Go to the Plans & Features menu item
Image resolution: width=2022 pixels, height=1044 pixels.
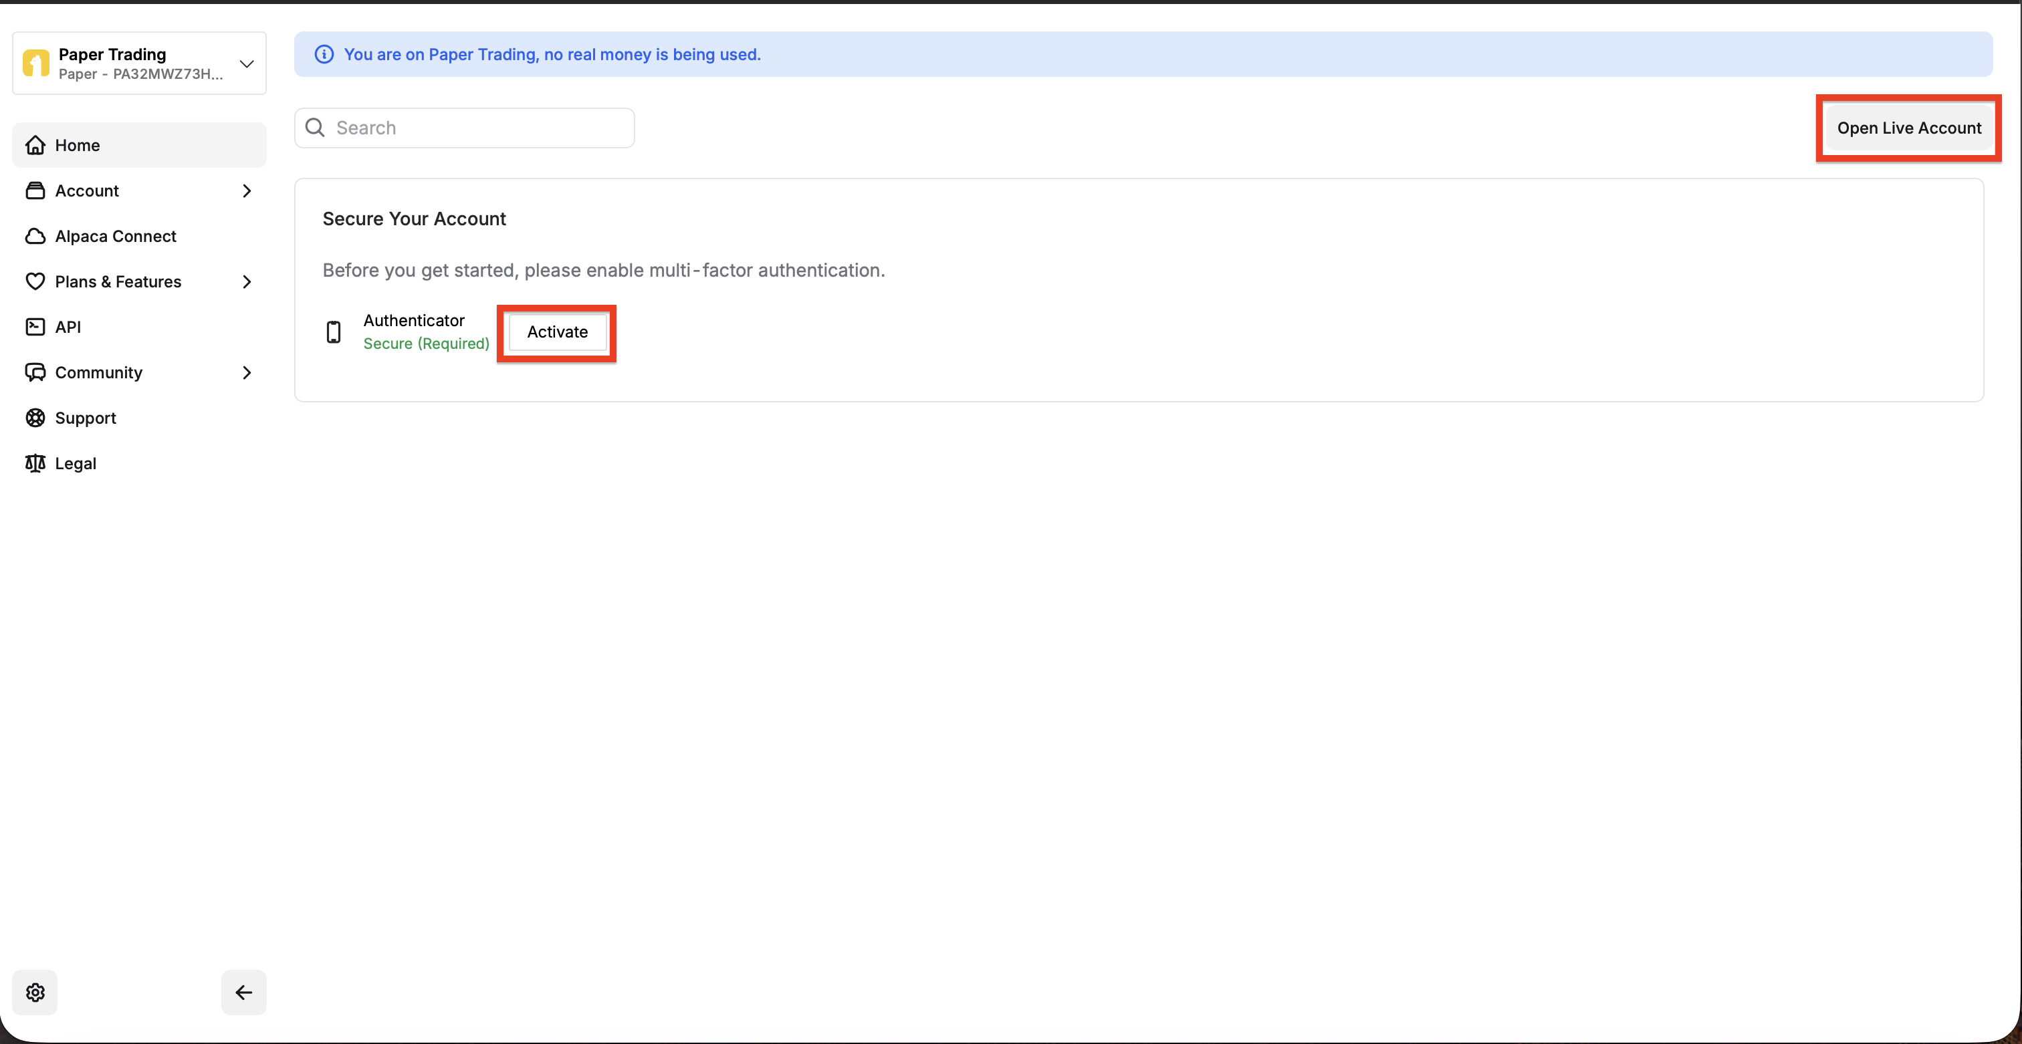[x=118, y=281]
